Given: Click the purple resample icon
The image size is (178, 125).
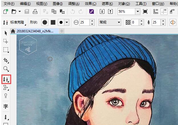Looking at the screenshot, I should tap(92, 11).
